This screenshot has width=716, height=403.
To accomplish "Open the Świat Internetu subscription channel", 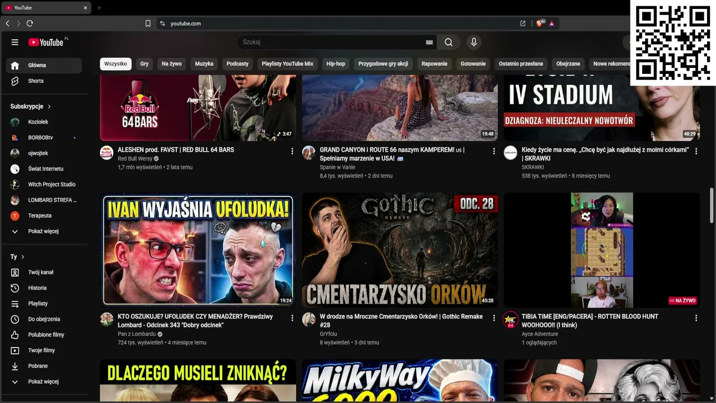I will (44, 169).
